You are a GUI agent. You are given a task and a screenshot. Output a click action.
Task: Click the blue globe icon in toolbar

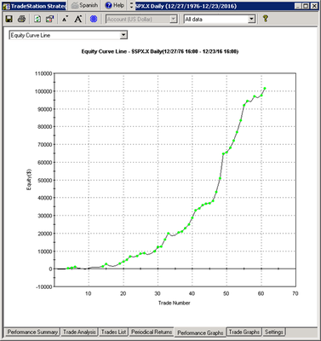tap(94, 19)
